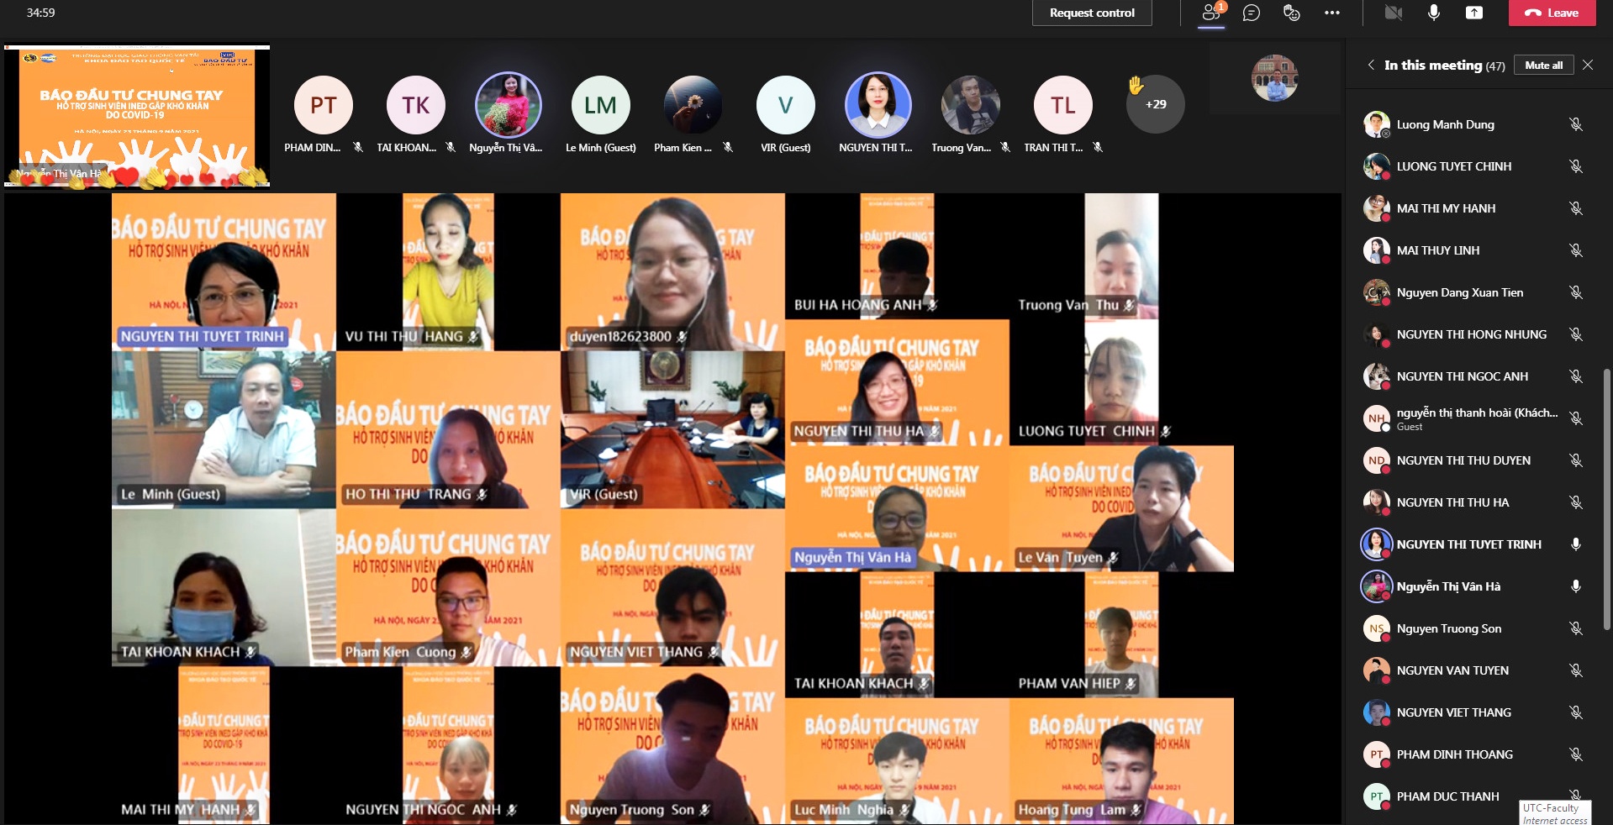Toggle the camera on or off
This screenshot has height=825, width=1613.
(1394, 13)
